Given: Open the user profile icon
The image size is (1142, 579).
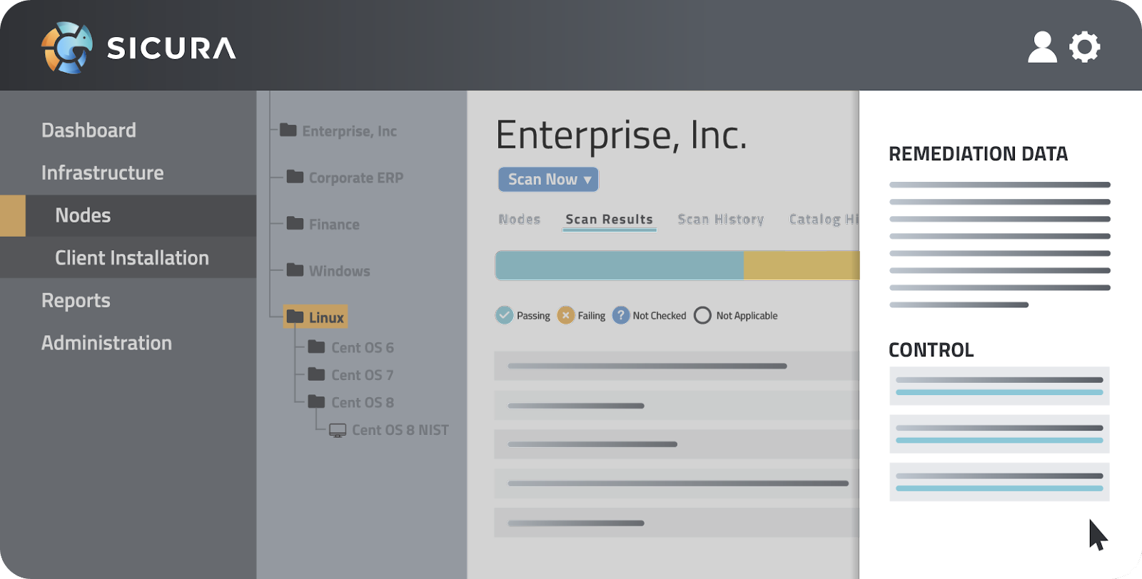Looking at the screenshot, I should click(1041, 47).
